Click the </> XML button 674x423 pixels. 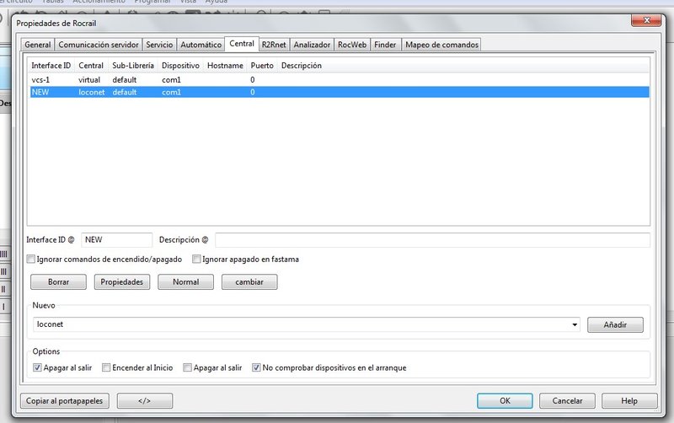pos(145,400)
